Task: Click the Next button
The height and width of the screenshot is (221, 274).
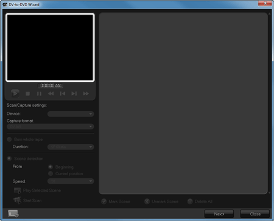Action: click(219, 214)
